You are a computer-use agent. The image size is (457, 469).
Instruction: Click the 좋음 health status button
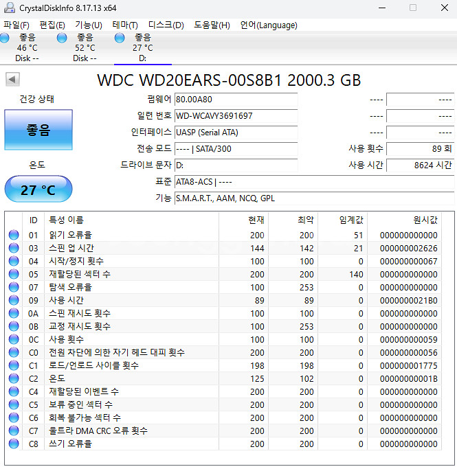coord(38,130)
